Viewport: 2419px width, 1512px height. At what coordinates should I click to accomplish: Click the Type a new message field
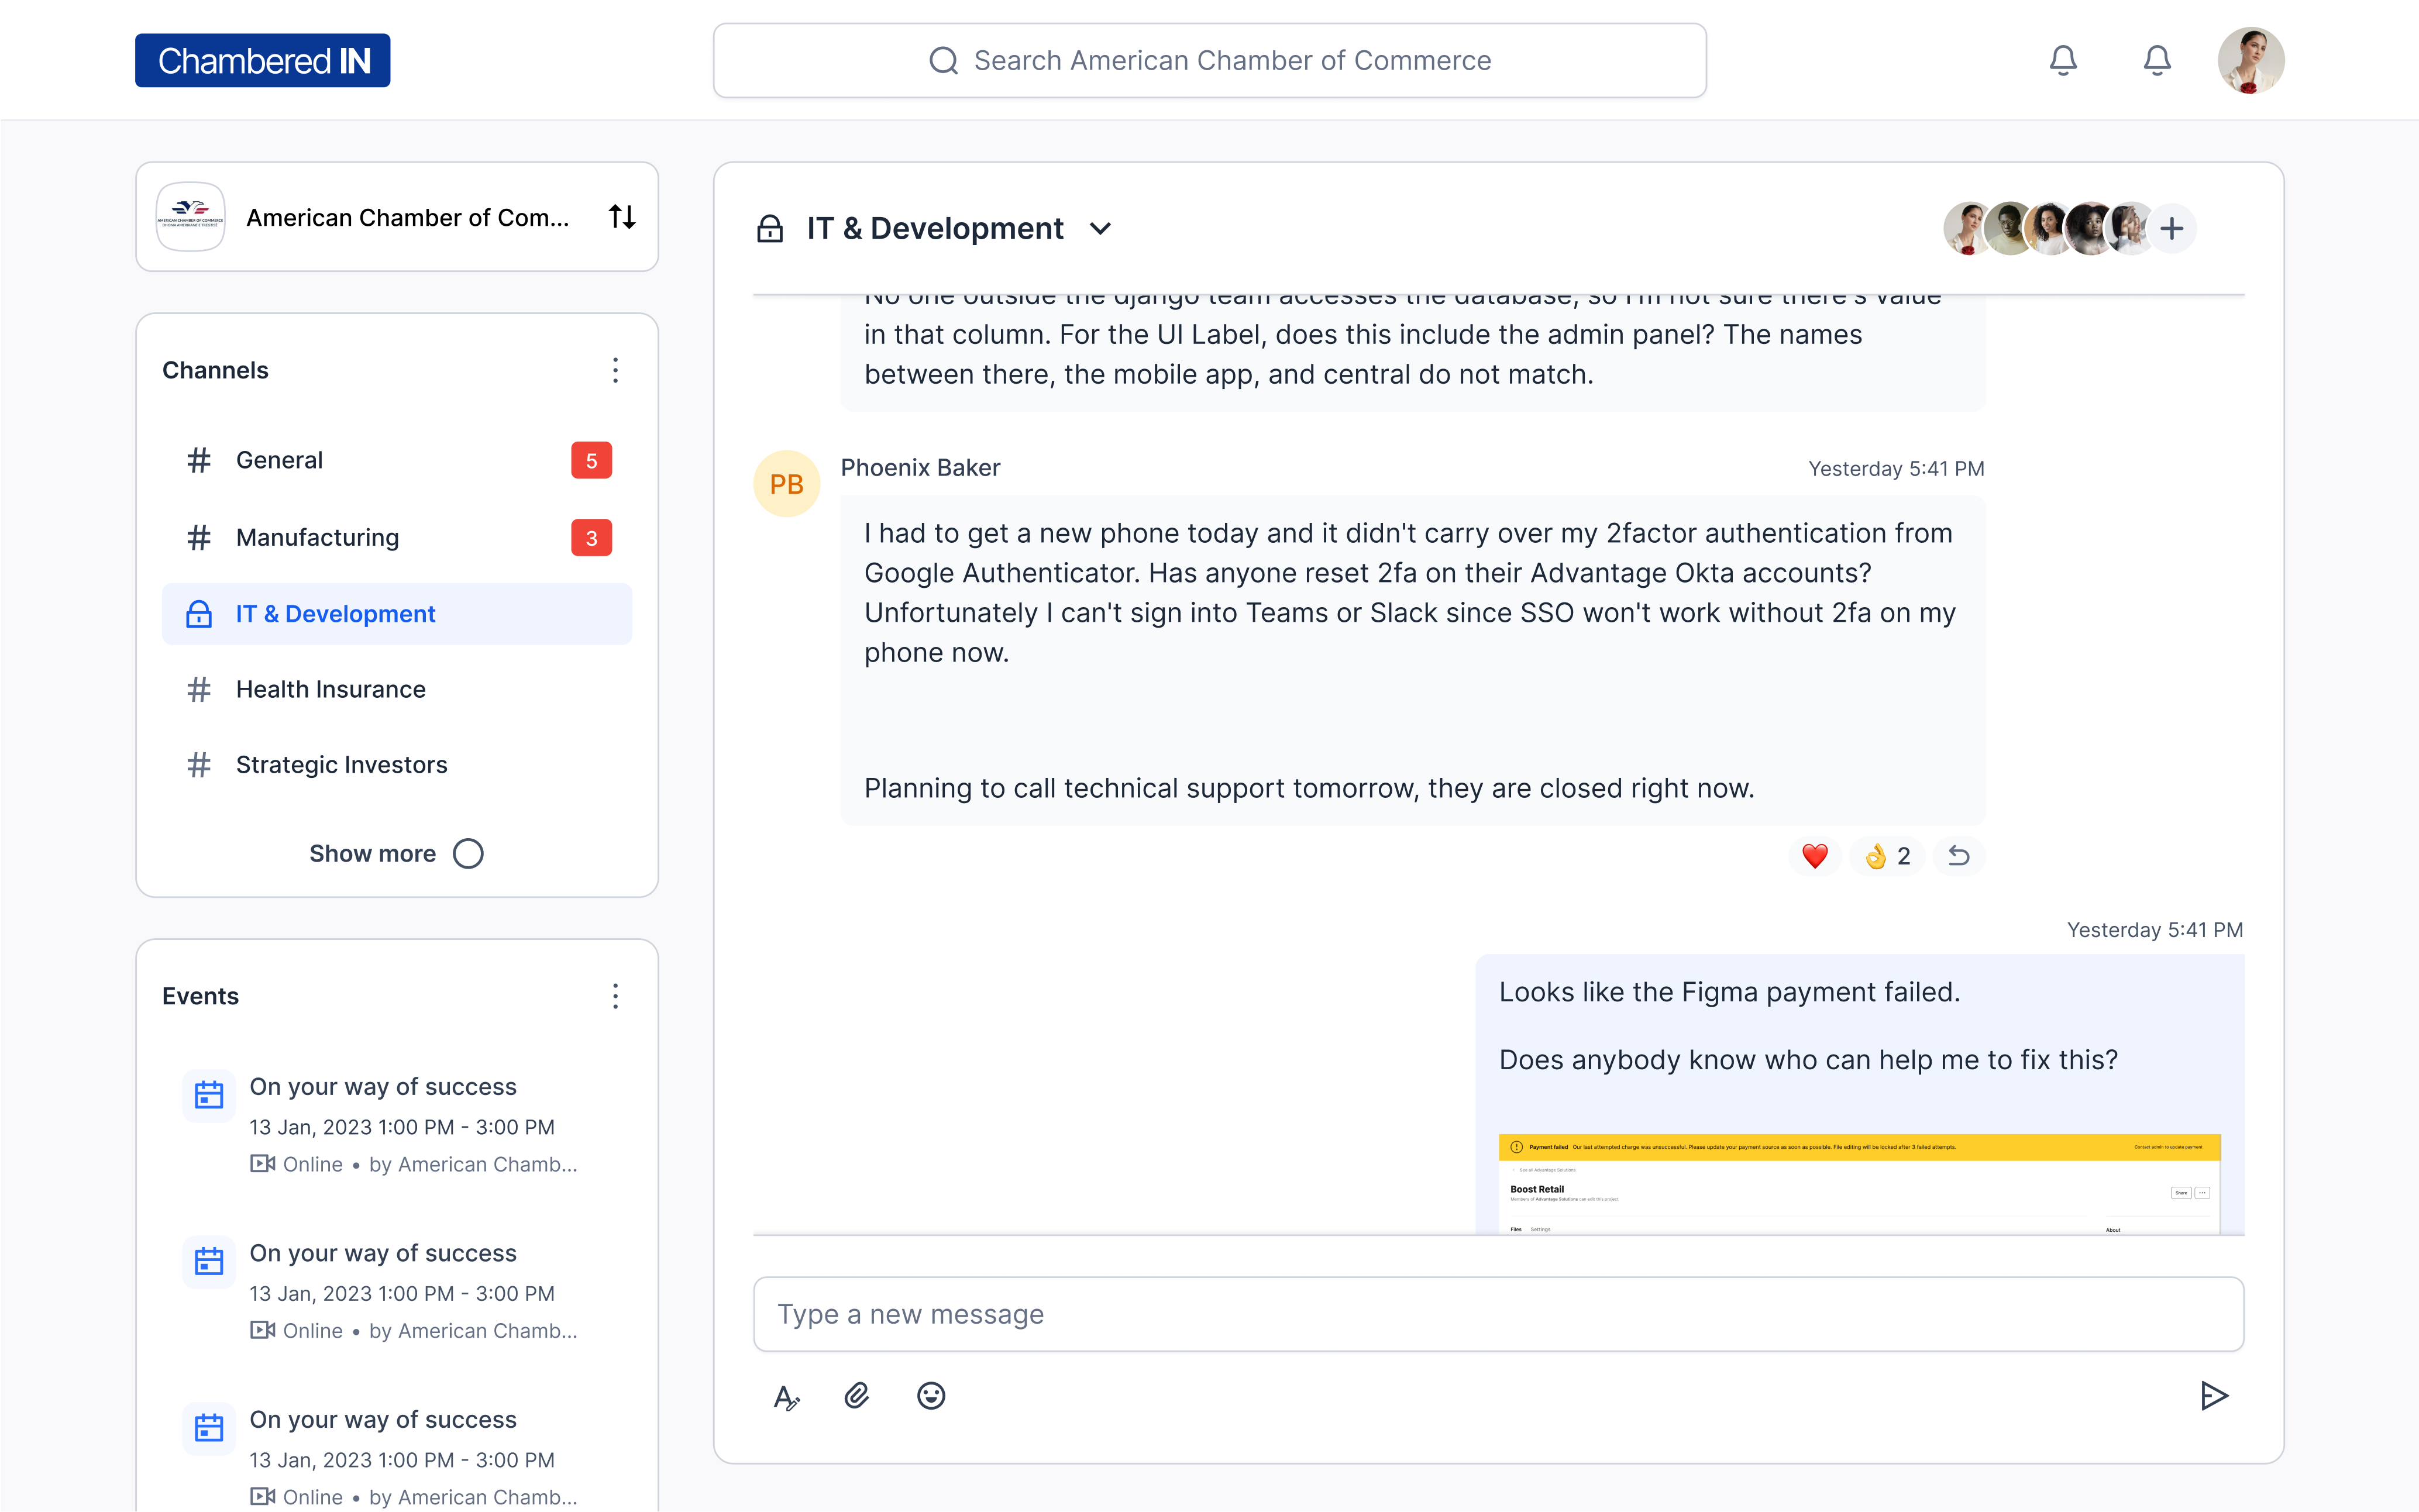pos(1498,1313)
